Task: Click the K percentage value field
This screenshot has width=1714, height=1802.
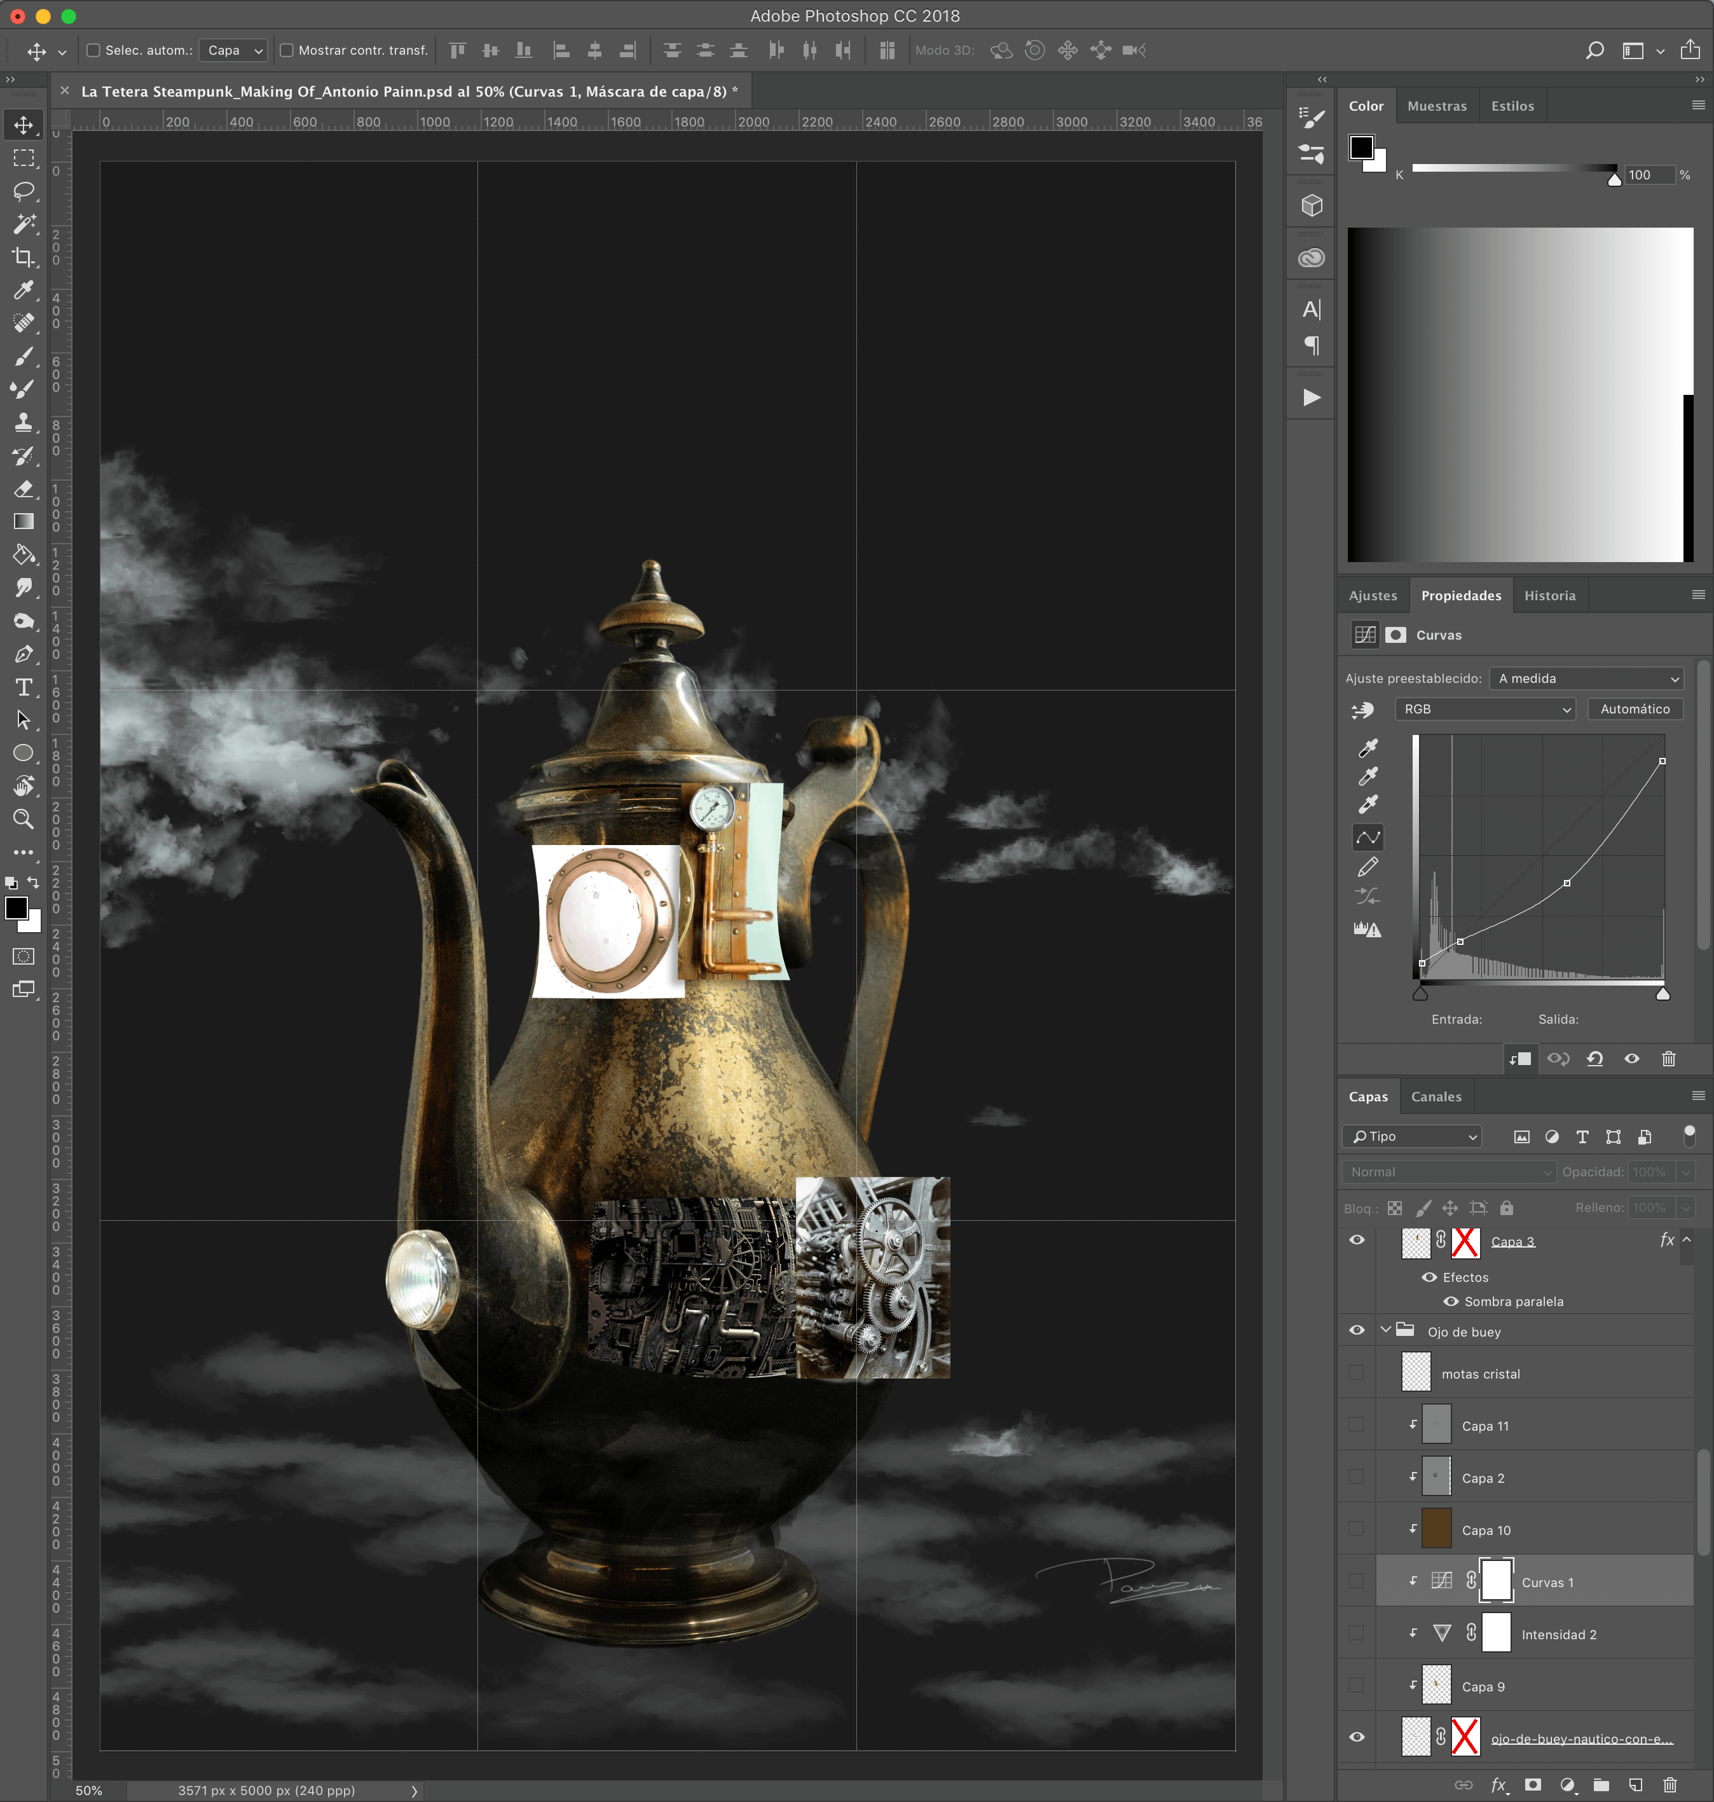Action: pos(1649,174)
